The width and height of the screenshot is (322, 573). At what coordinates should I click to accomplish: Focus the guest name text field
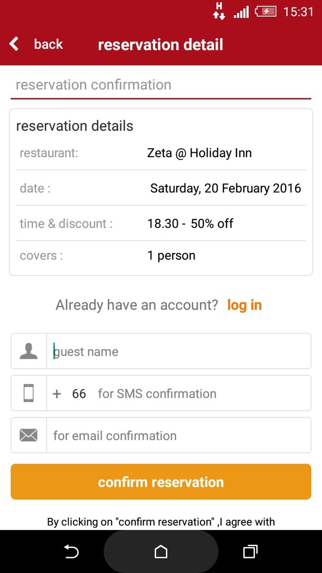click(179, 351)
